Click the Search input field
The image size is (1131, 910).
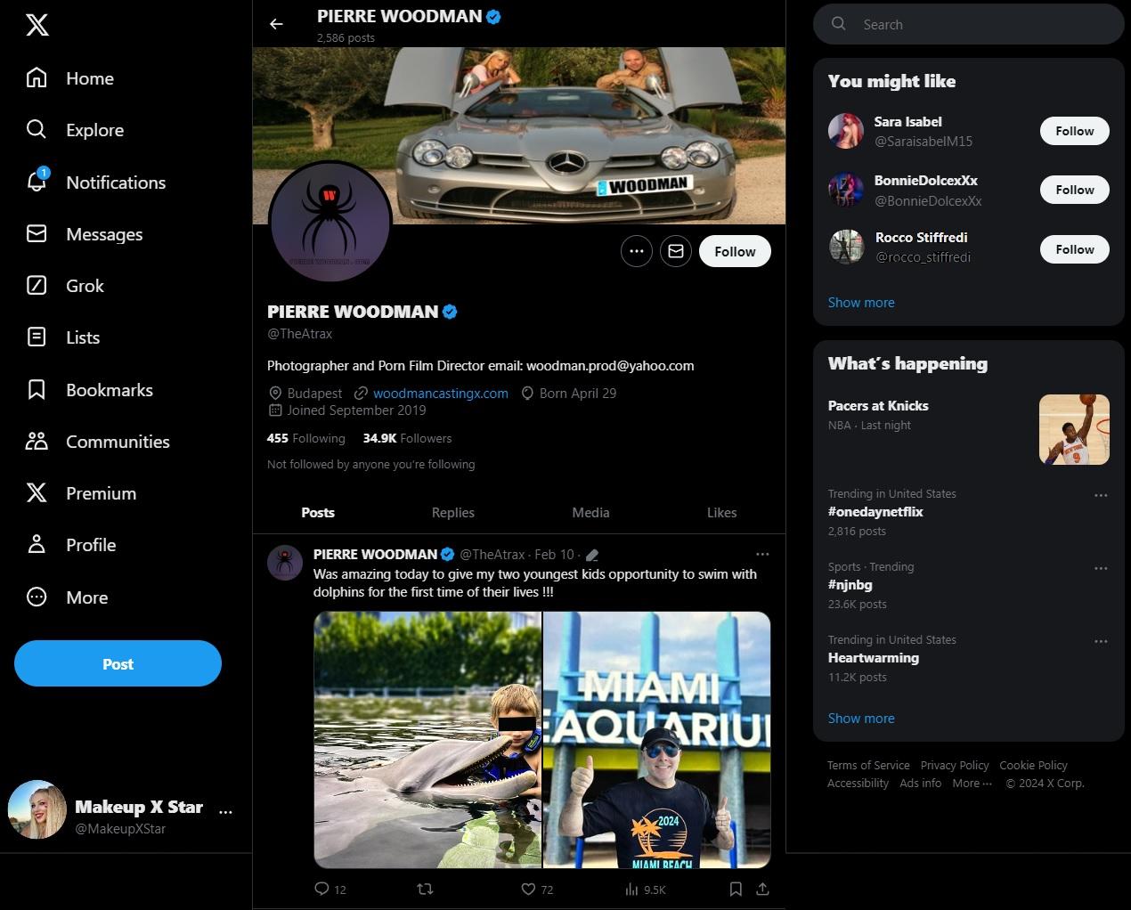coord(980,25)
